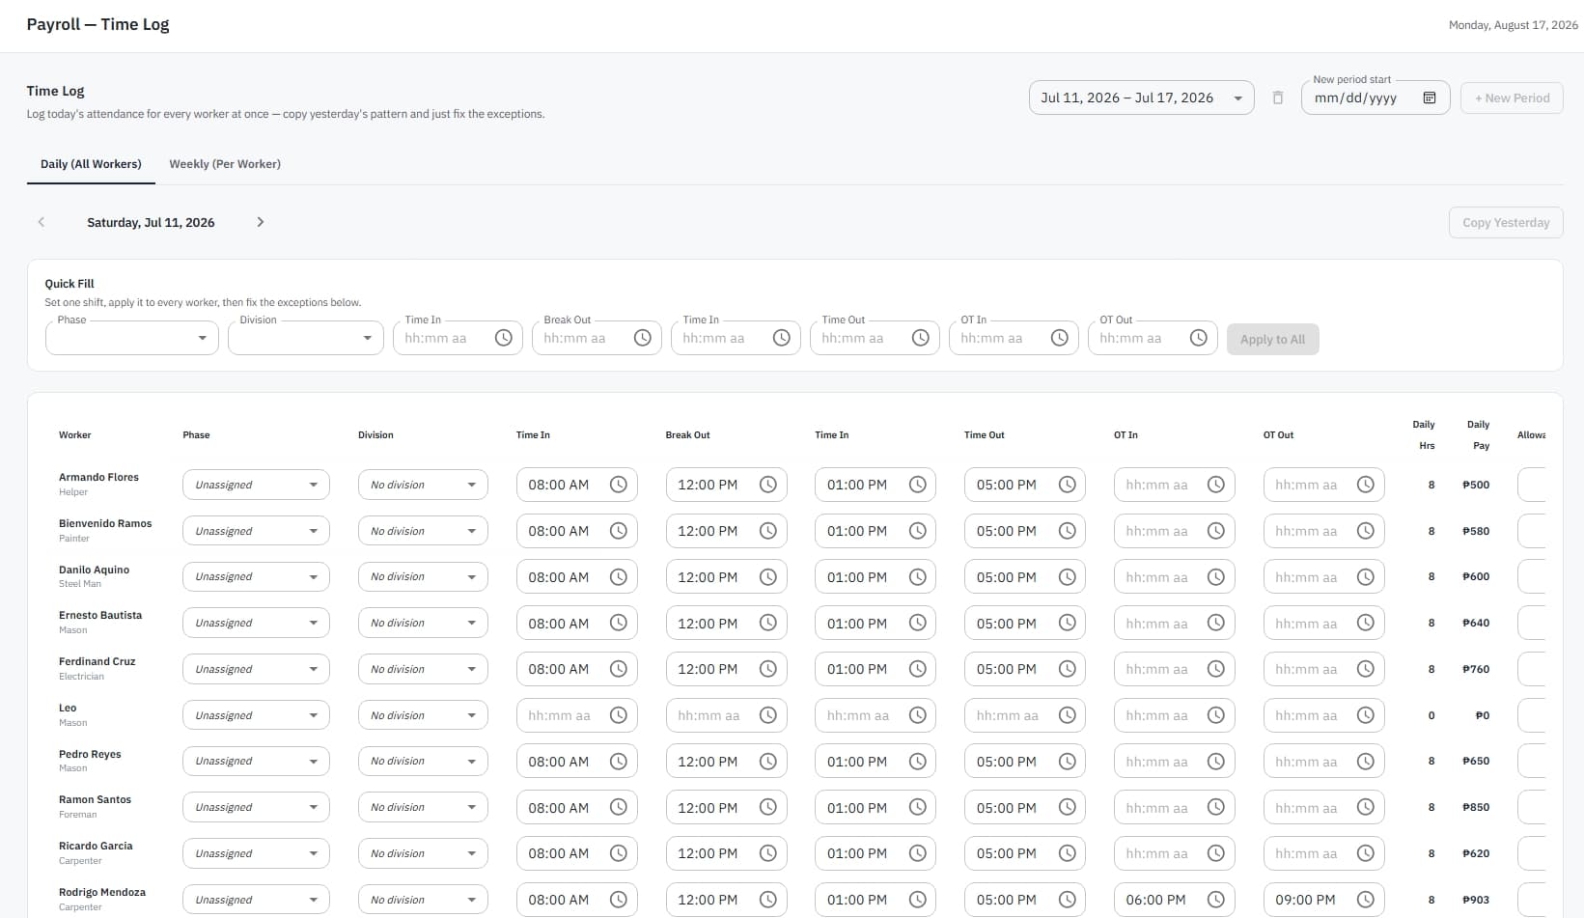
Task: Click clock icon of Ramon Santos Time Out
Action: pos(1068,808)
